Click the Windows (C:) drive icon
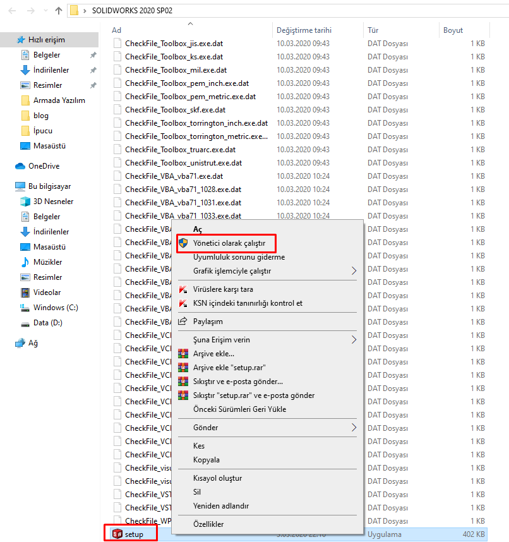Screen dimensions: 509x542 (25, 308)
